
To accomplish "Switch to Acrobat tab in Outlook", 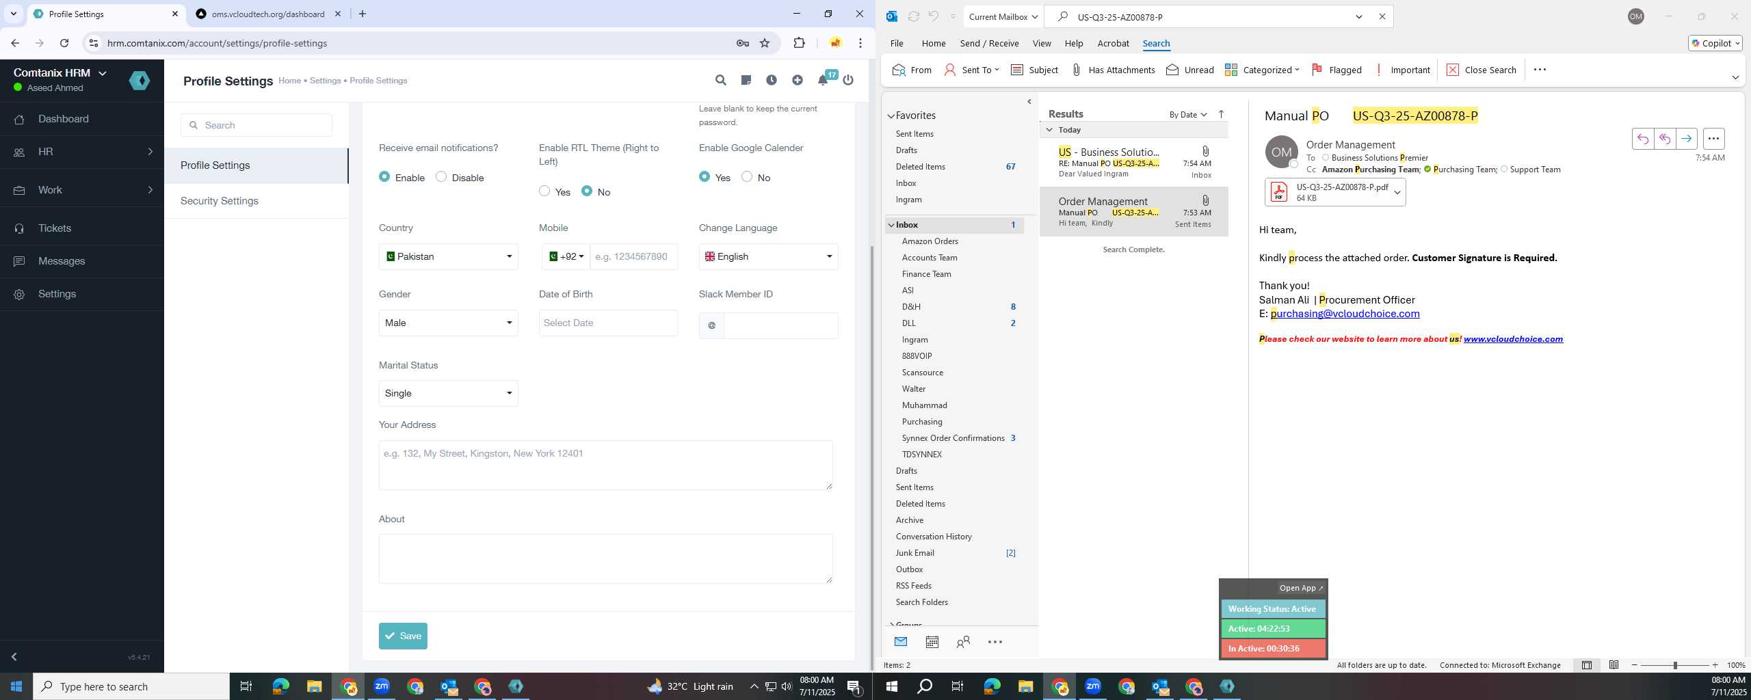I will 1113,43.
